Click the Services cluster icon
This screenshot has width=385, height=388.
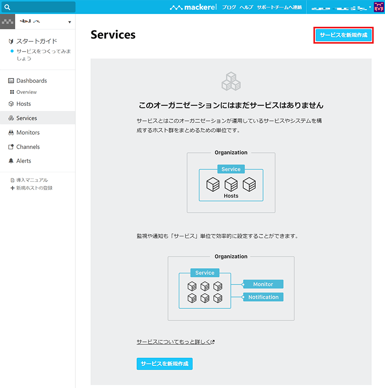pos(11,118)
